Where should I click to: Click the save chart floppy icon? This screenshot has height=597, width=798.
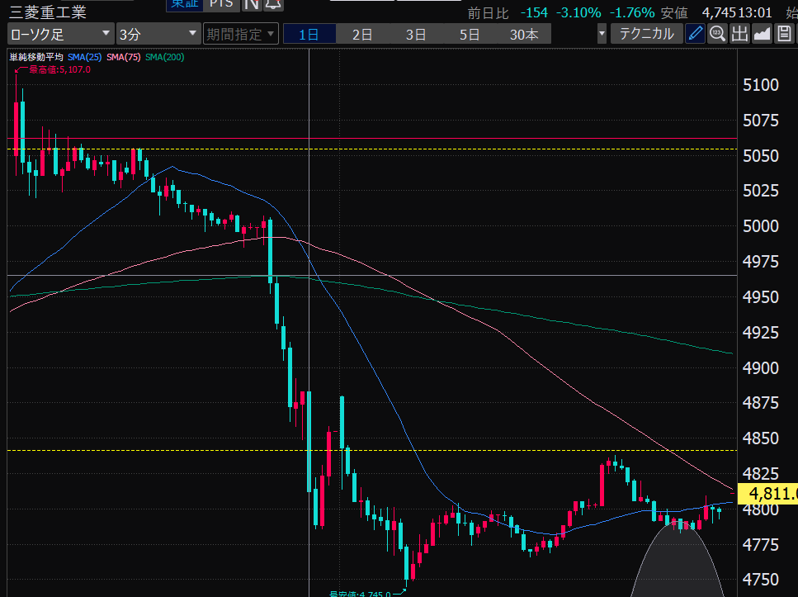(x=784, y=34)
